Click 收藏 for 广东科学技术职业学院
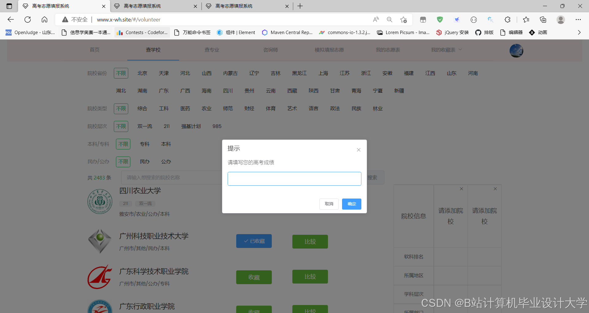Screen dimensions: 589x313 pyautogui.click(x=254, y=277)
